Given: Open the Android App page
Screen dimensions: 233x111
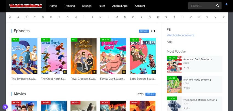Looking at the screenshot, I should tap(120, 6).
